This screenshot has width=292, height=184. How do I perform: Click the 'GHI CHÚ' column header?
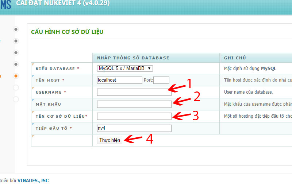click(x=235, y=58)
